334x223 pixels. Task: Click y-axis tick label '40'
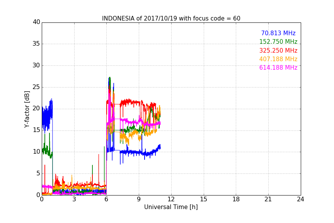(x=36, y=22)
